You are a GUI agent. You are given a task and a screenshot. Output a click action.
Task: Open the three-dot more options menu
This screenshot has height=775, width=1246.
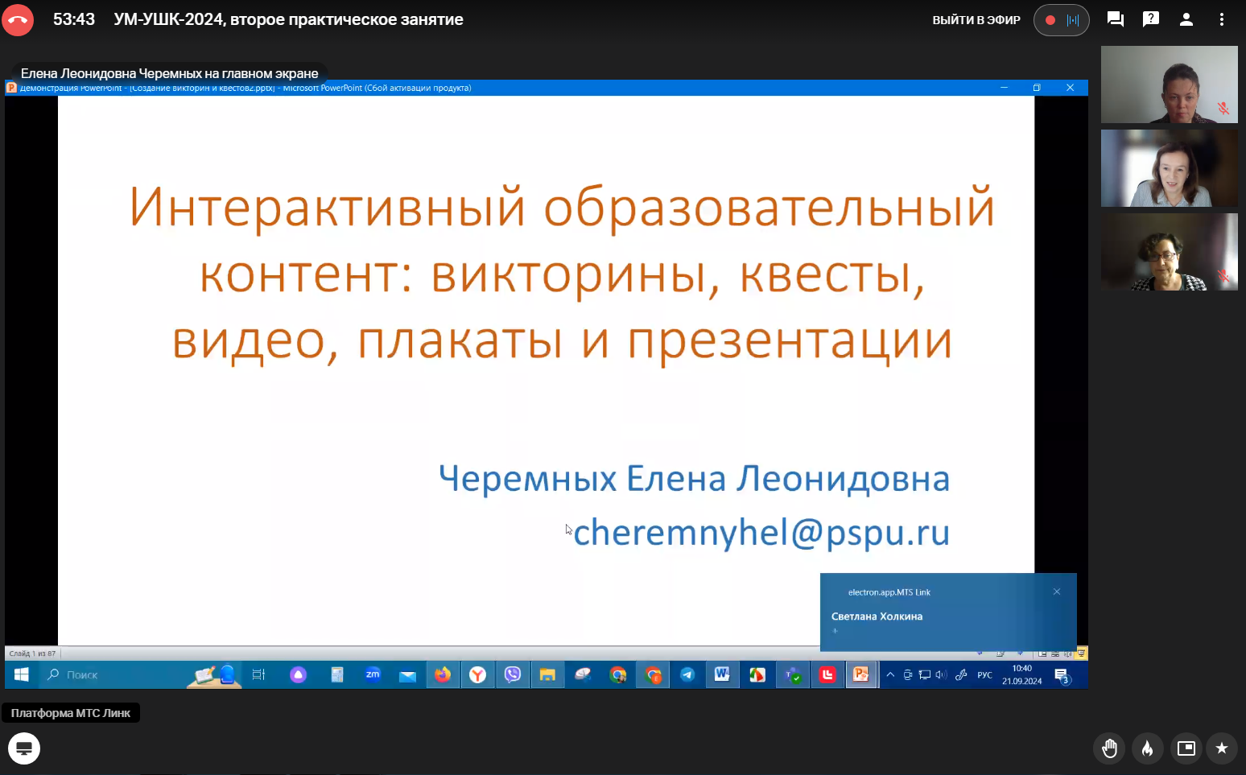click(1222, 19)
